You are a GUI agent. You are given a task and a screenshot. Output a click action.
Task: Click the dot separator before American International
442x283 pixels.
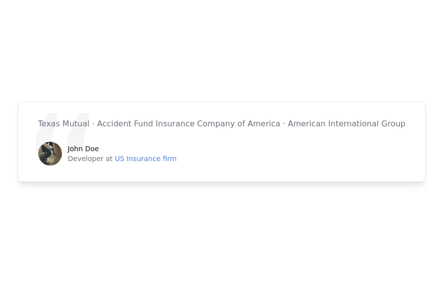click(x=284, y=123)
